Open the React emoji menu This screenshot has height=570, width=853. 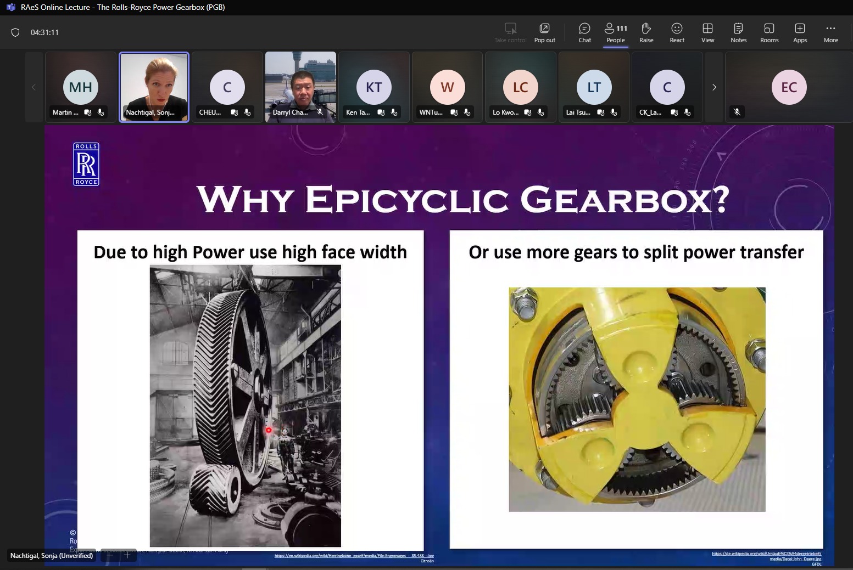click(677, 32)
